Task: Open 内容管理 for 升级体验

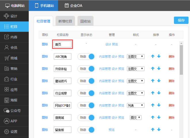Action: point(105,69)
